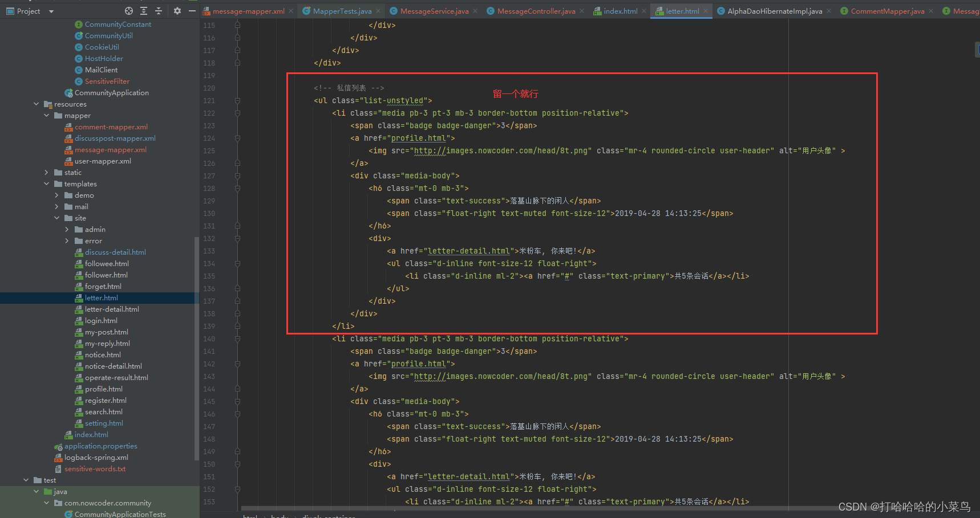Open register.html file

(x=106, y=400)
